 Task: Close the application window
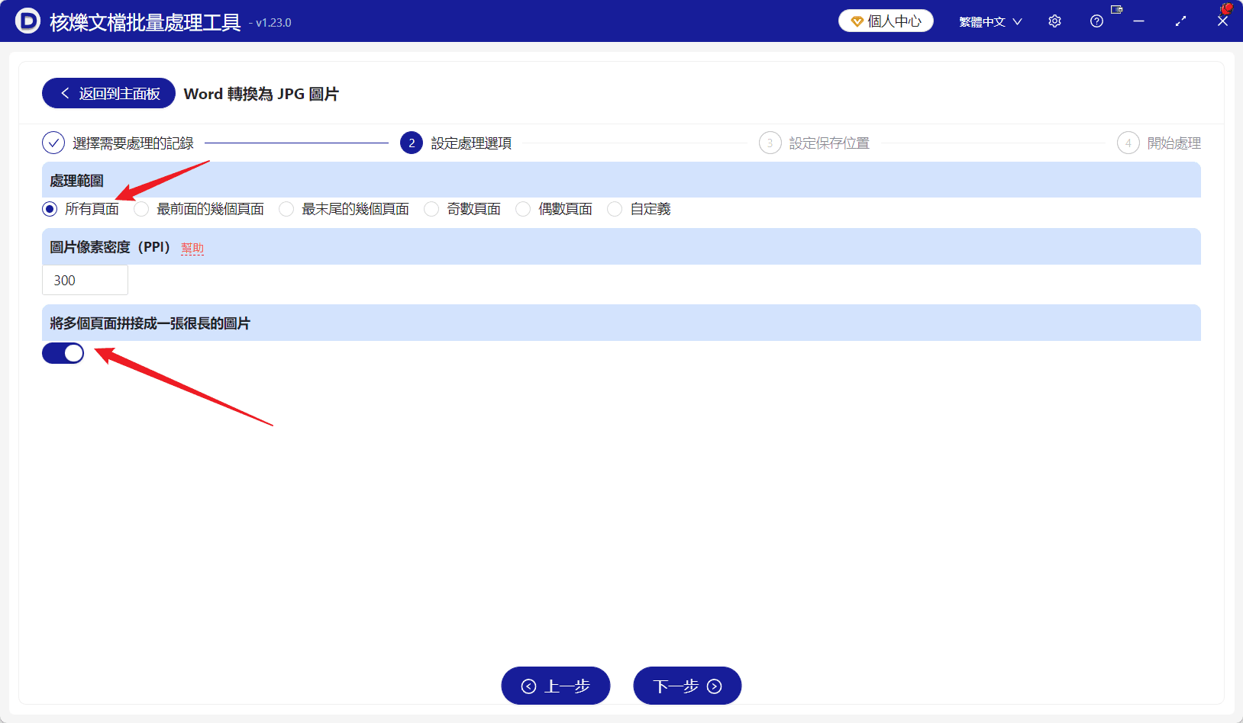pos(1222,21)
